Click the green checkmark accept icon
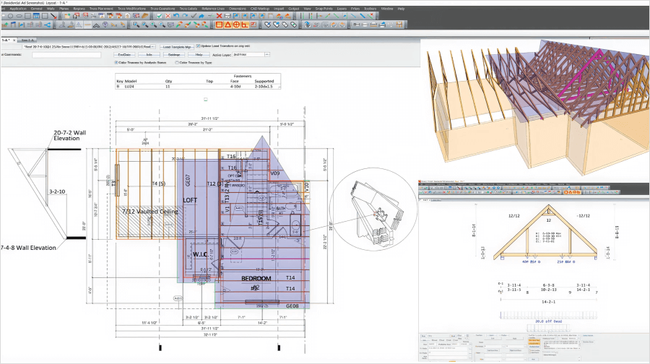 [159, 16]
